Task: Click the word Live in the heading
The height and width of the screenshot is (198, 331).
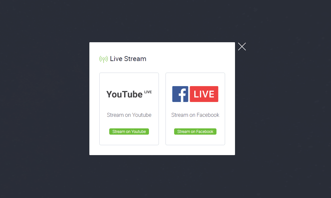Action: (116, 59)
